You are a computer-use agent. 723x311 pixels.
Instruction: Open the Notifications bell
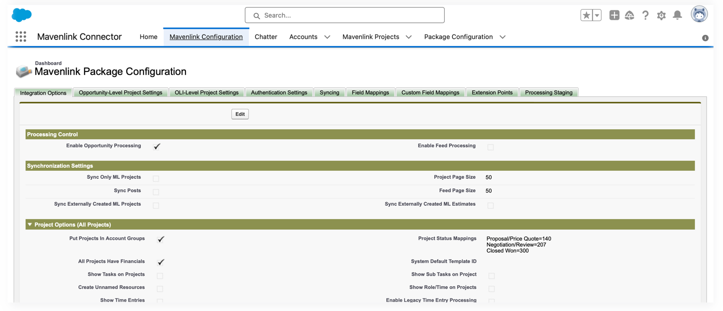pyautogui.click(x=678, y=15)
